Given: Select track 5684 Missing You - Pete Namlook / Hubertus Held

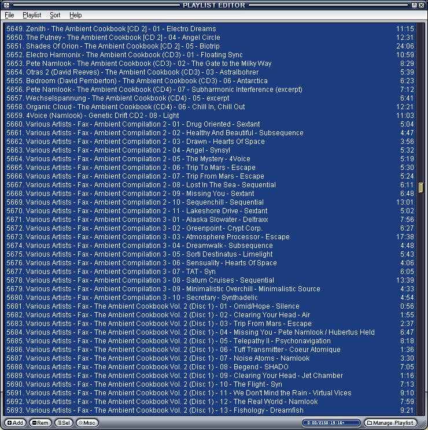Looking at the screenshot, I should tap(210, 332).
